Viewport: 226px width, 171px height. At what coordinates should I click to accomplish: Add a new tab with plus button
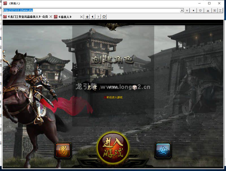click(87, 17)
